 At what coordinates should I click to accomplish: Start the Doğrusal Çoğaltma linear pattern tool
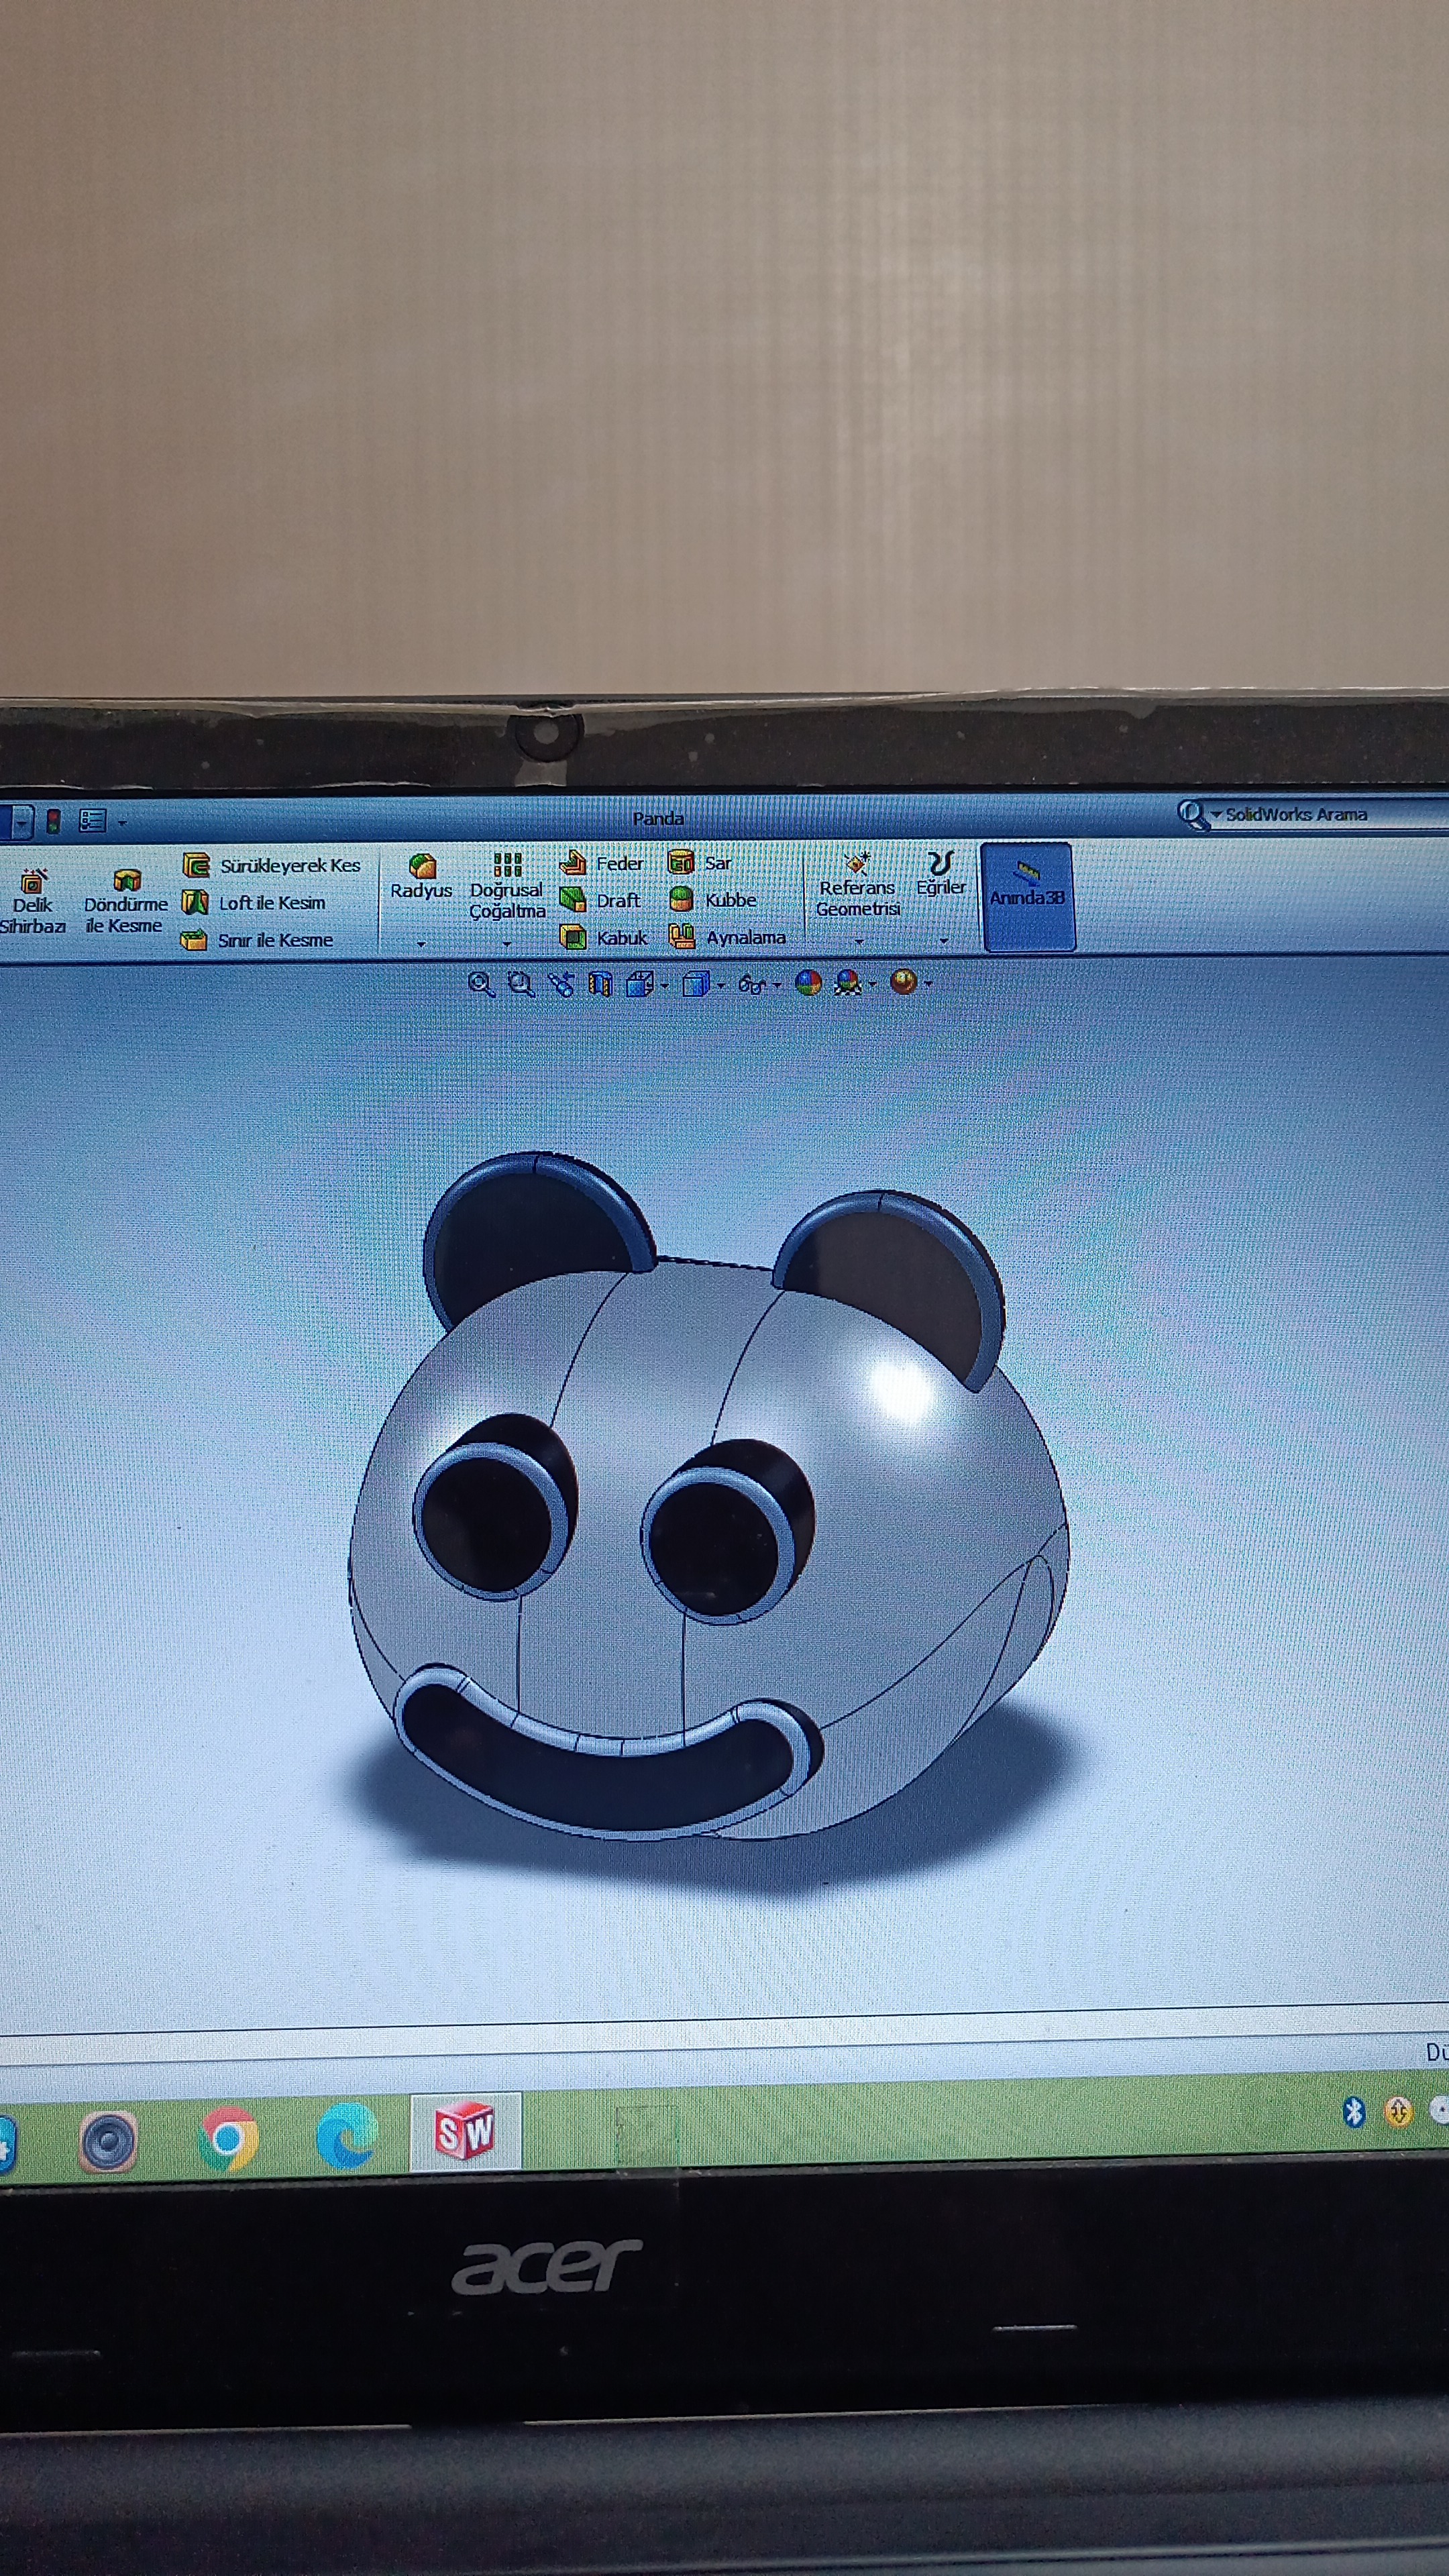tap(507, 886)
